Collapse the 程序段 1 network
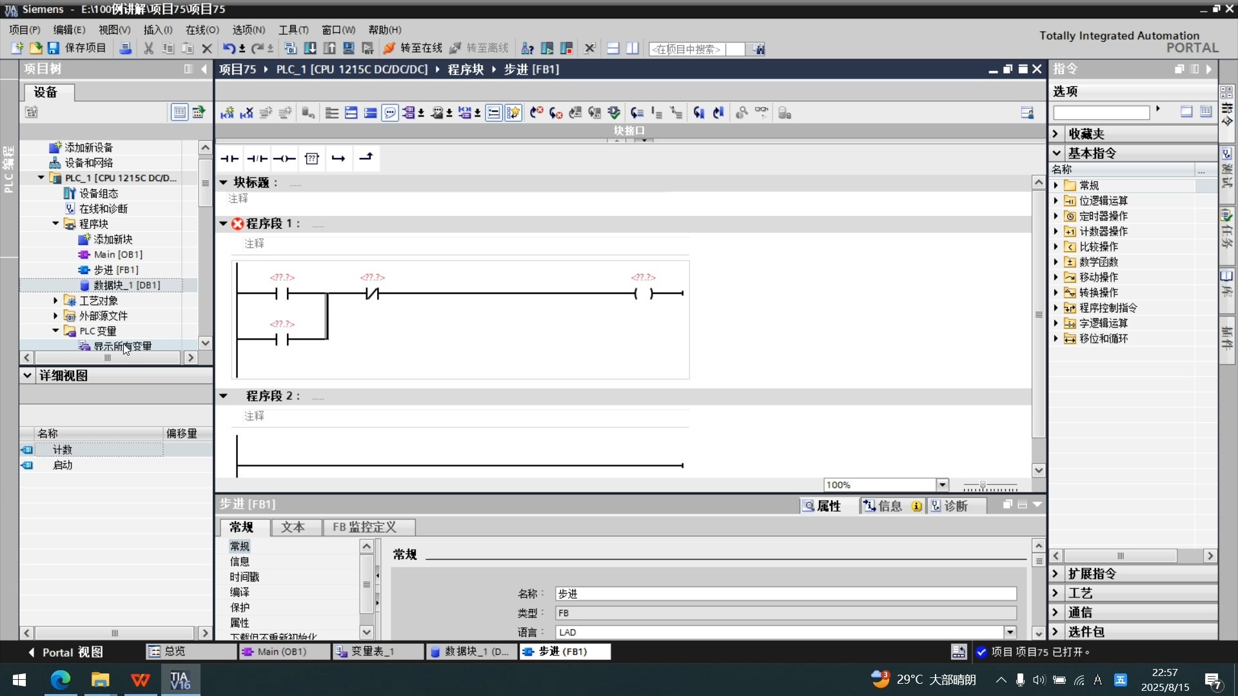The height and width of the screenshot is (696, 1238). (223, 224)
